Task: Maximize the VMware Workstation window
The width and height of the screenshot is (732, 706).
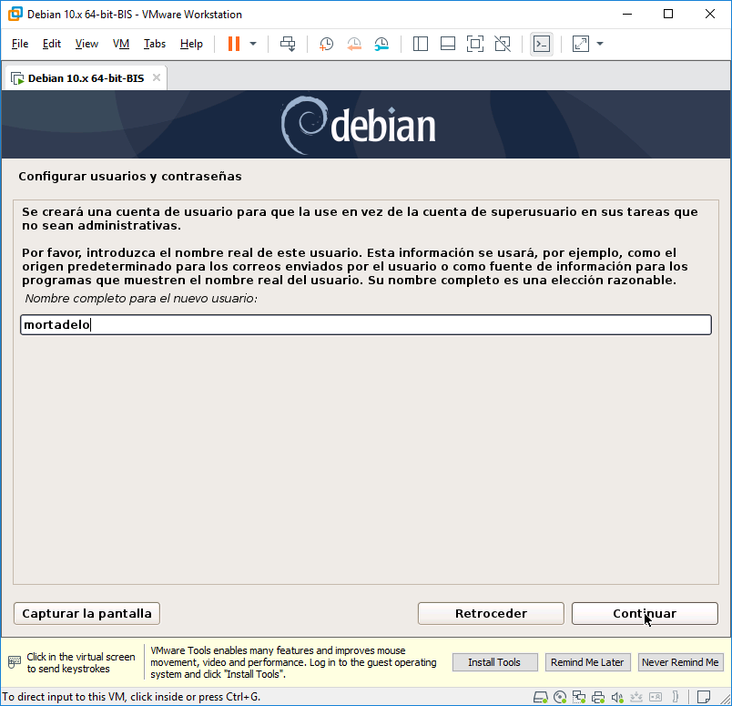Action: point(668,14)
